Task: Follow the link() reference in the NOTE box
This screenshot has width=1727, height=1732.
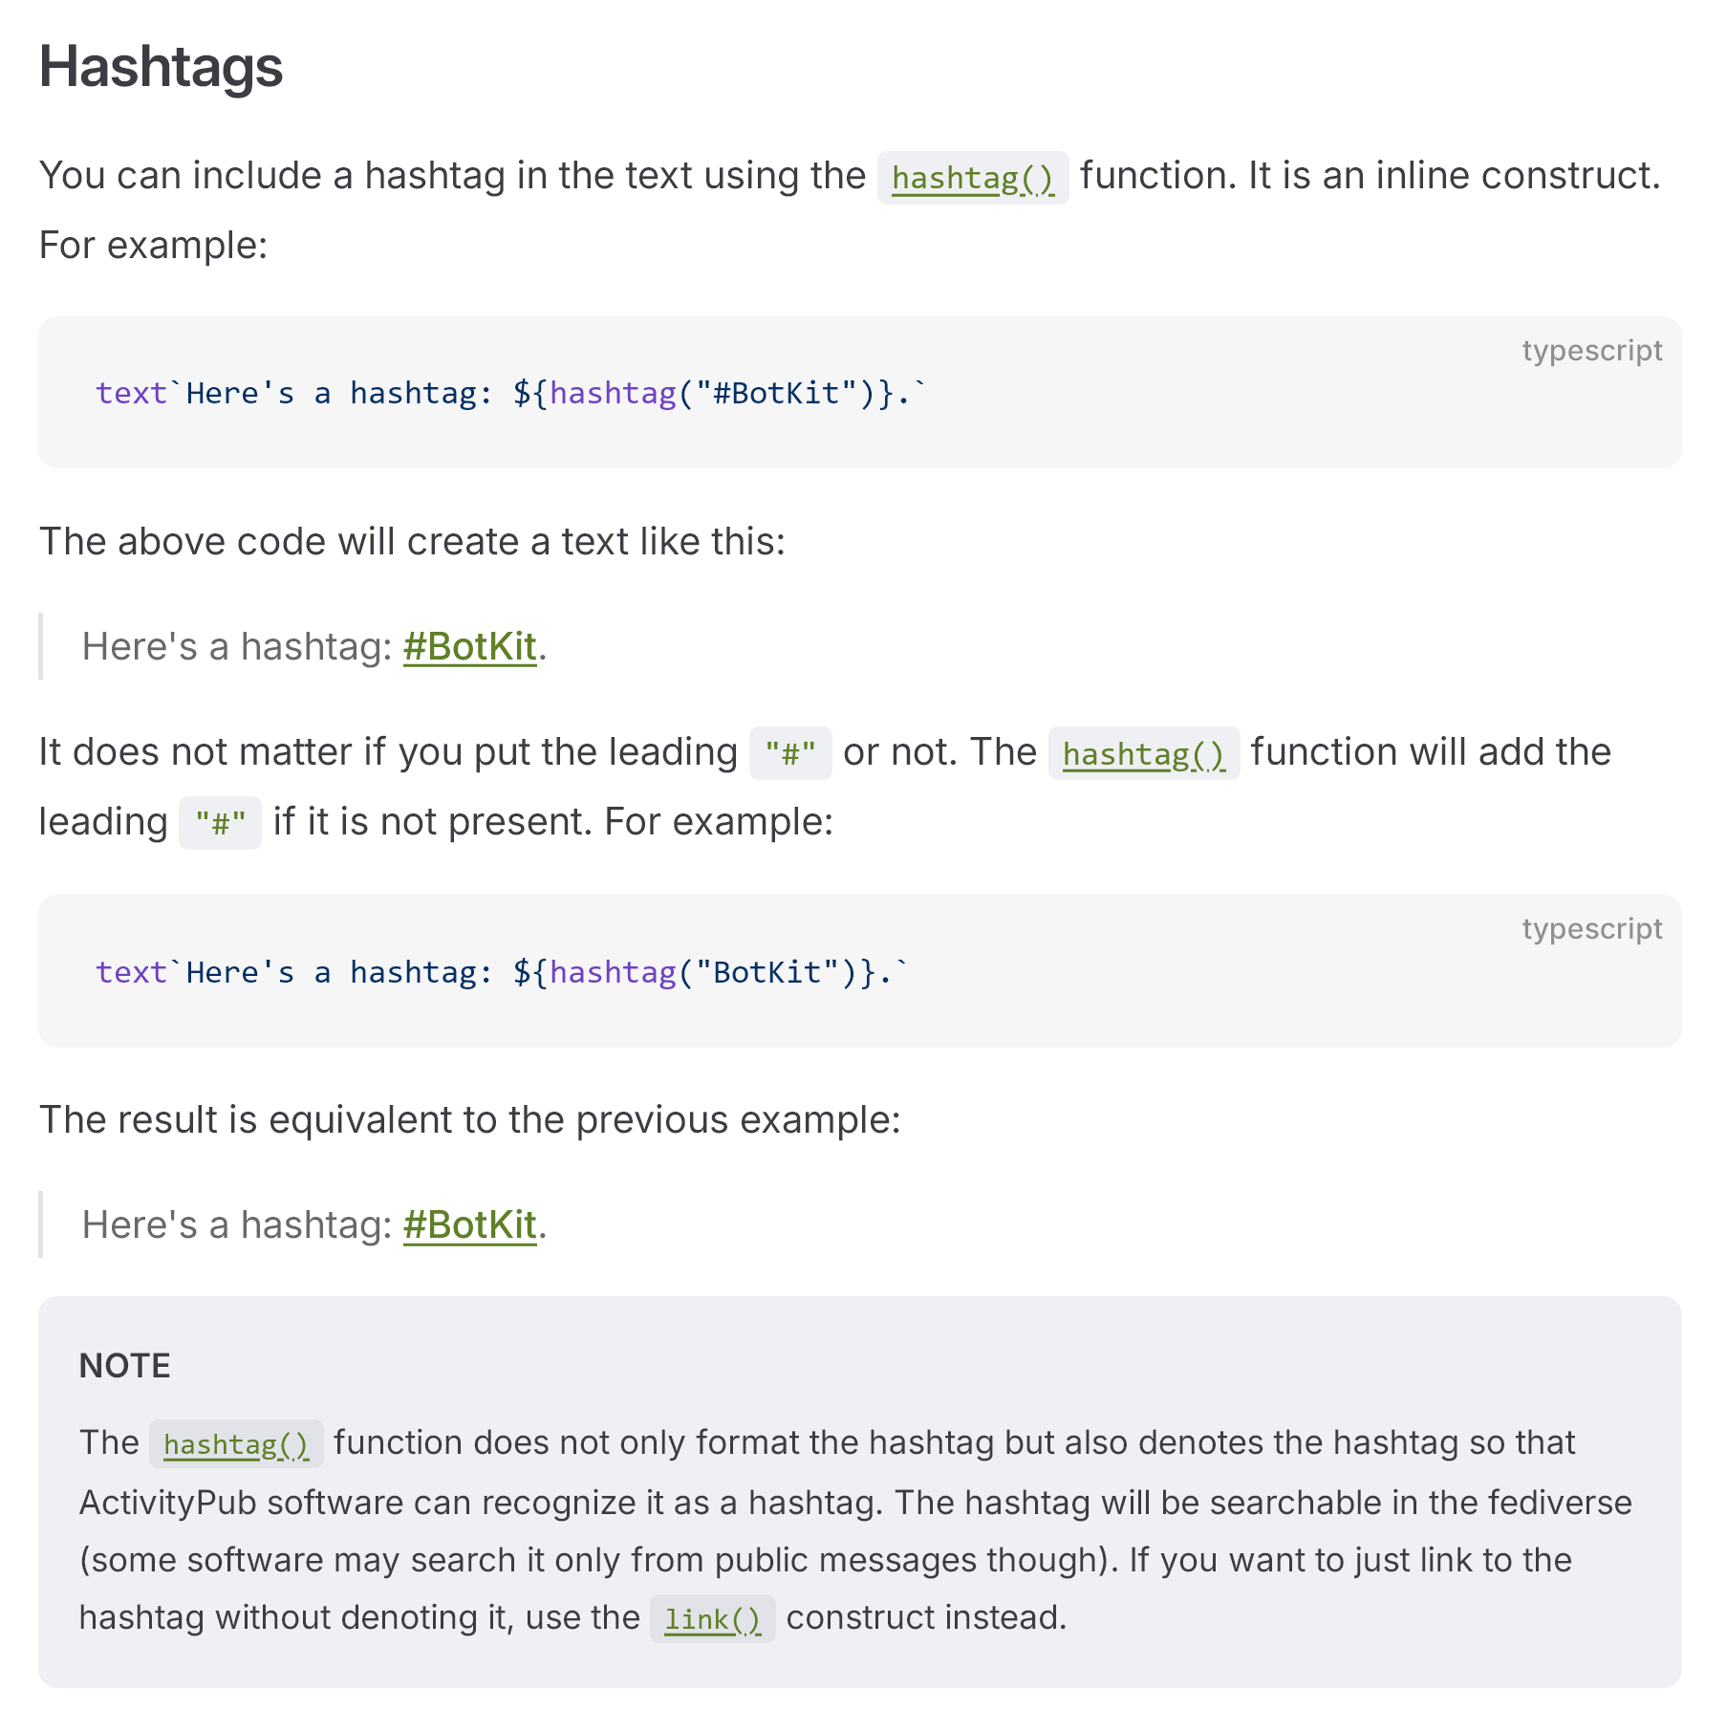Action: (x=712, y=1619)
